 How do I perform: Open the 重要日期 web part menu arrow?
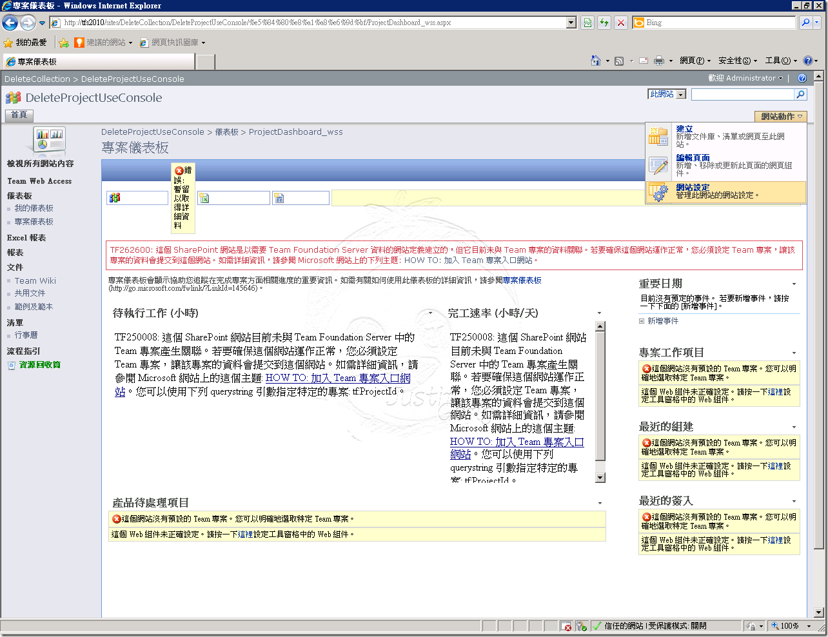coord(794,284)
